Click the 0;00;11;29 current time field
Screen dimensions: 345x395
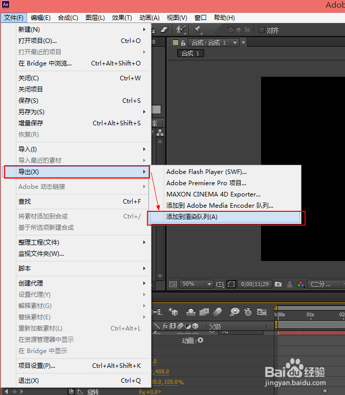(x=255, y=284)
